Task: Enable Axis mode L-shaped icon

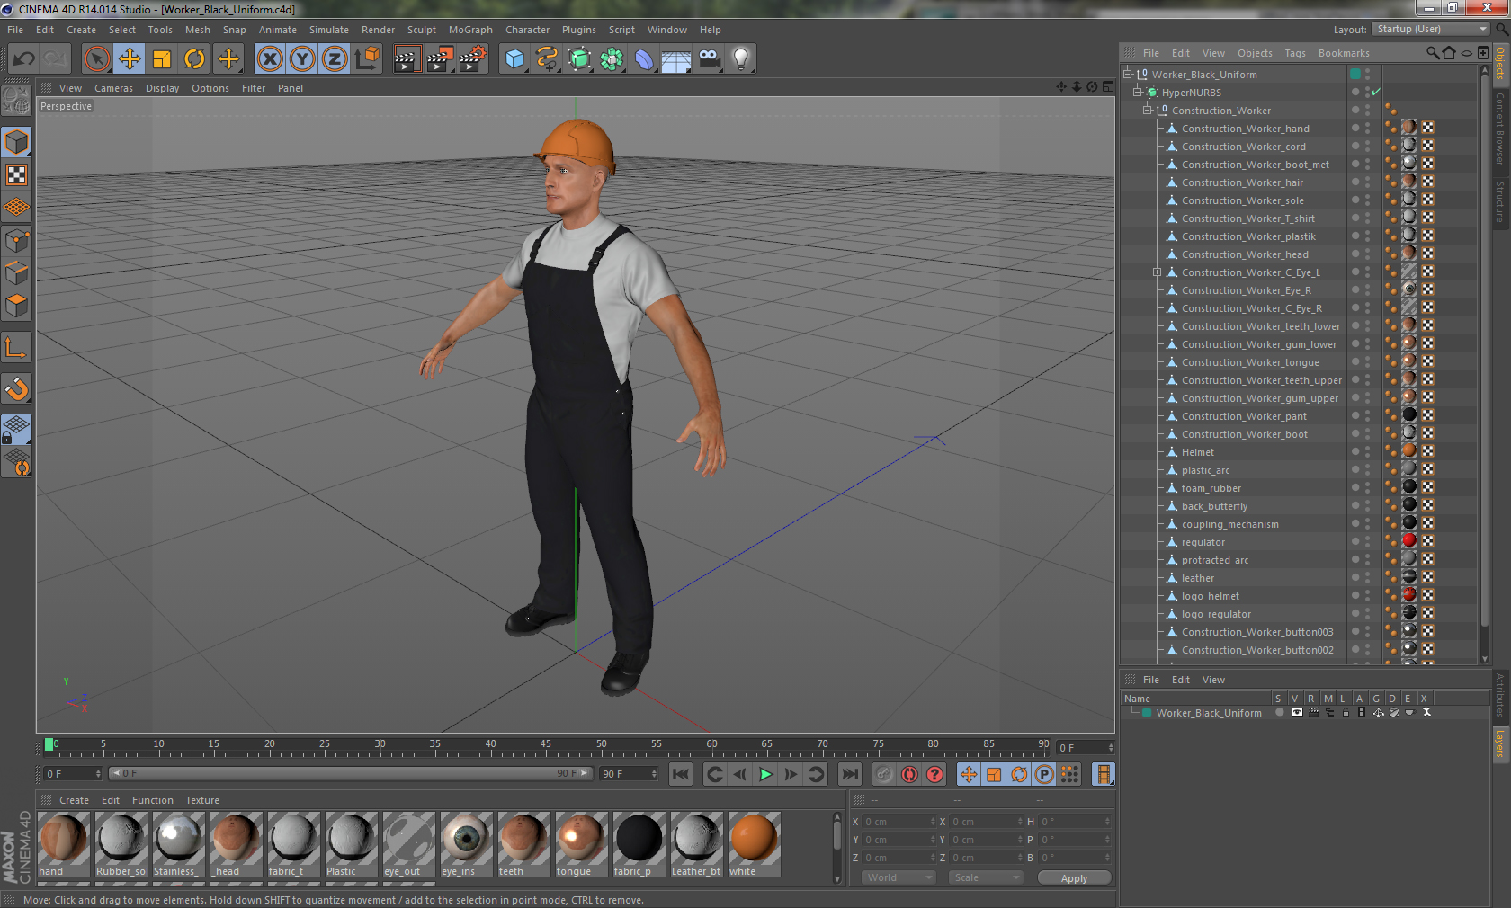Action: click(x=16, y=347)
